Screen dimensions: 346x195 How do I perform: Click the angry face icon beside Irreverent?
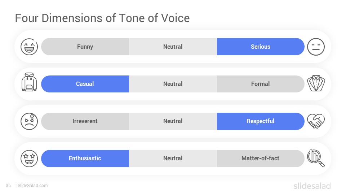[x=29, y=121]
